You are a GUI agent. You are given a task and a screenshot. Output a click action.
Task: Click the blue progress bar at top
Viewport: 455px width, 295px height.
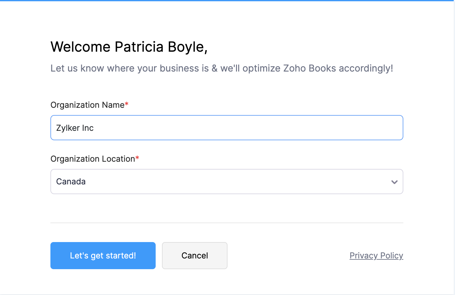[x=227, y=1]
